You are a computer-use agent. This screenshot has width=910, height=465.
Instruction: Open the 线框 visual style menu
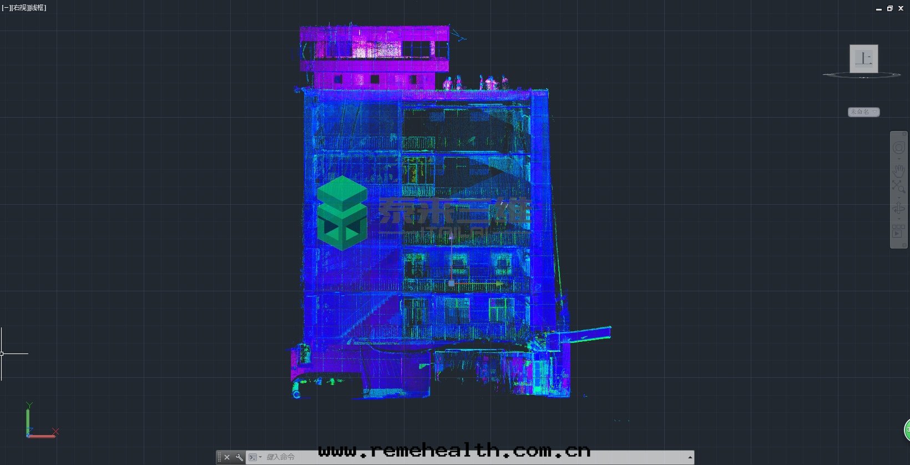38,8
